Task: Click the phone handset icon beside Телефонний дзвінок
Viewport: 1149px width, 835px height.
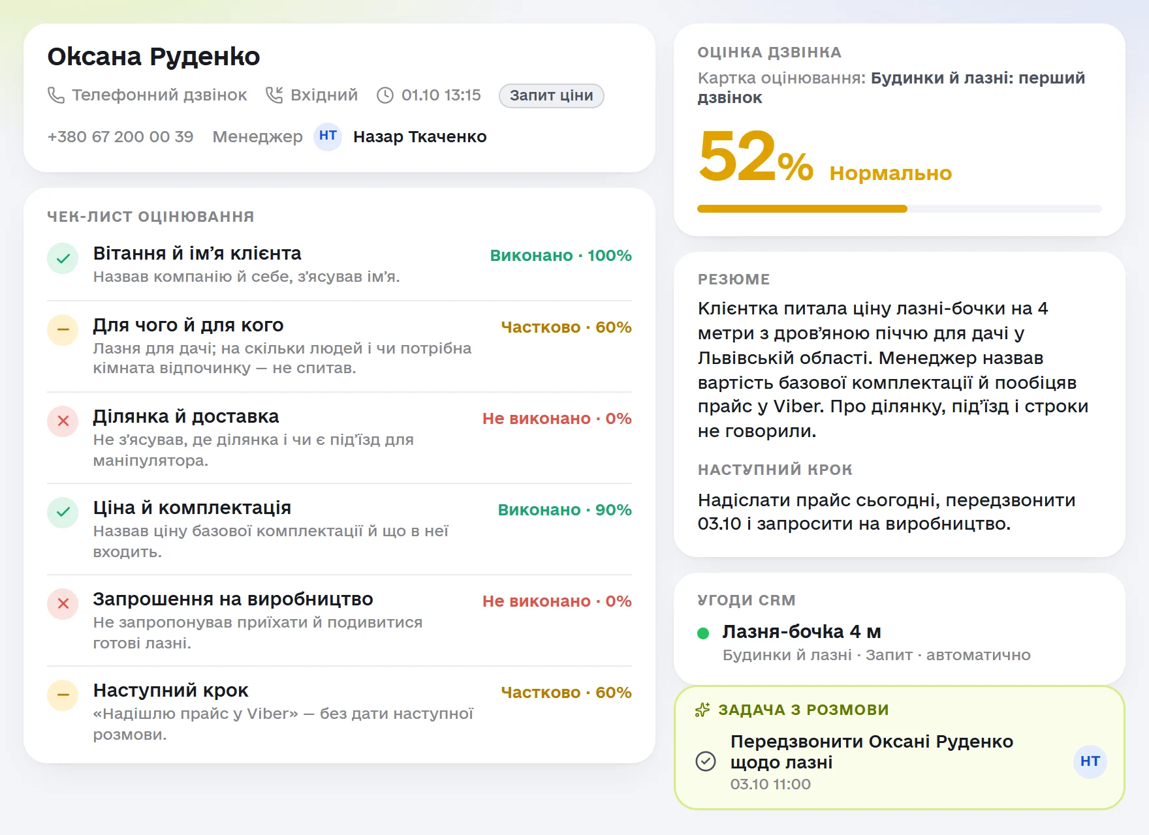Action: [56, 95]
